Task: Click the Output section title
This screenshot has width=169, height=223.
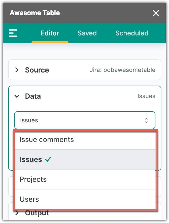Action: pos(37,213)
